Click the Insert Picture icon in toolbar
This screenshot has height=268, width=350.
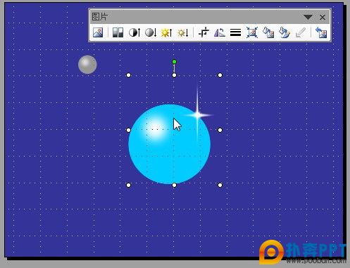tap(98, 32)
